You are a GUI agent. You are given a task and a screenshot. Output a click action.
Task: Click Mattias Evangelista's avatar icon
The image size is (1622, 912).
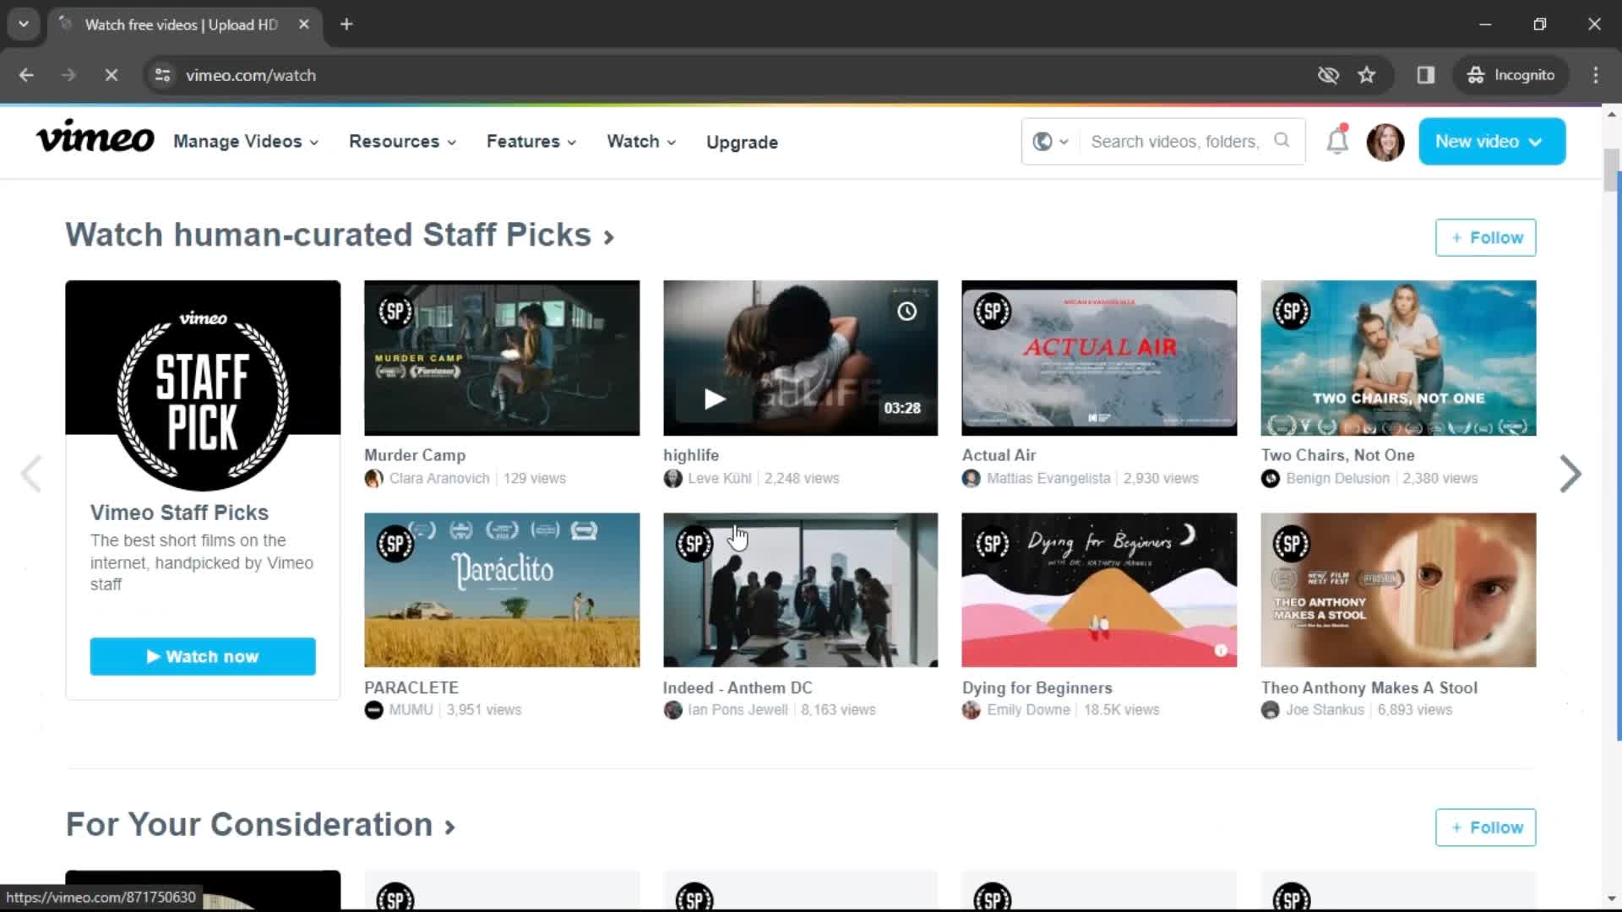click(971, 479)
